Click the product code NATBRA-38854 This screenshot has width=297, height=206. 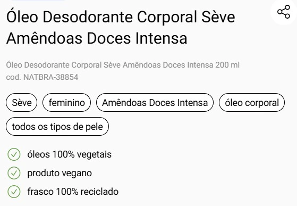pyautogui.click(x=51, y=77)
